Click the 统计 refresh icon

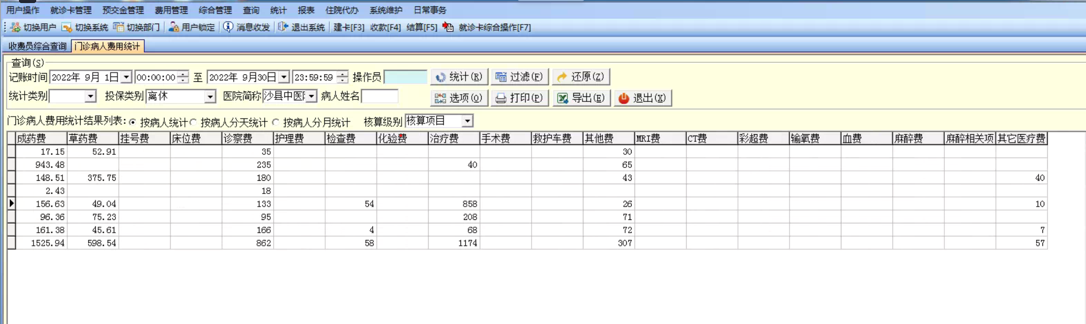tap(440, 77)
